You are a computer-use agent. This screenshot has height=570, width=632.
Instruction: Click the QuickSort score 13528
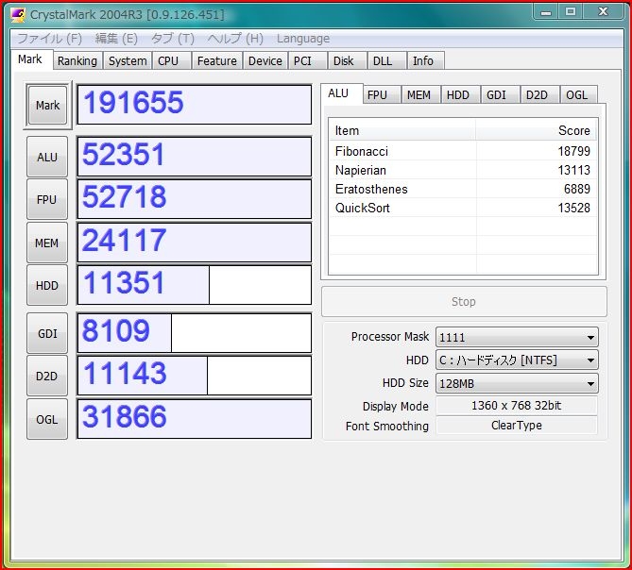click(574, 209)
